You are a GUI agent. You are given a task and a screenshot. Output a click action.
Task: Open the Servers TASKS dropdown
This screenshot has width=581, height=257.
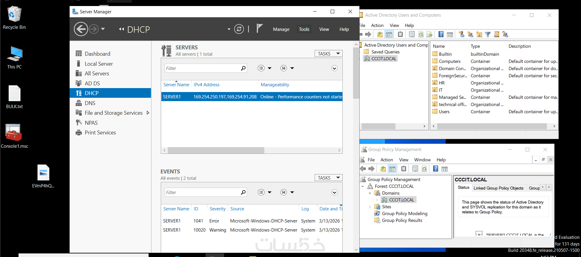pos(328,54)
